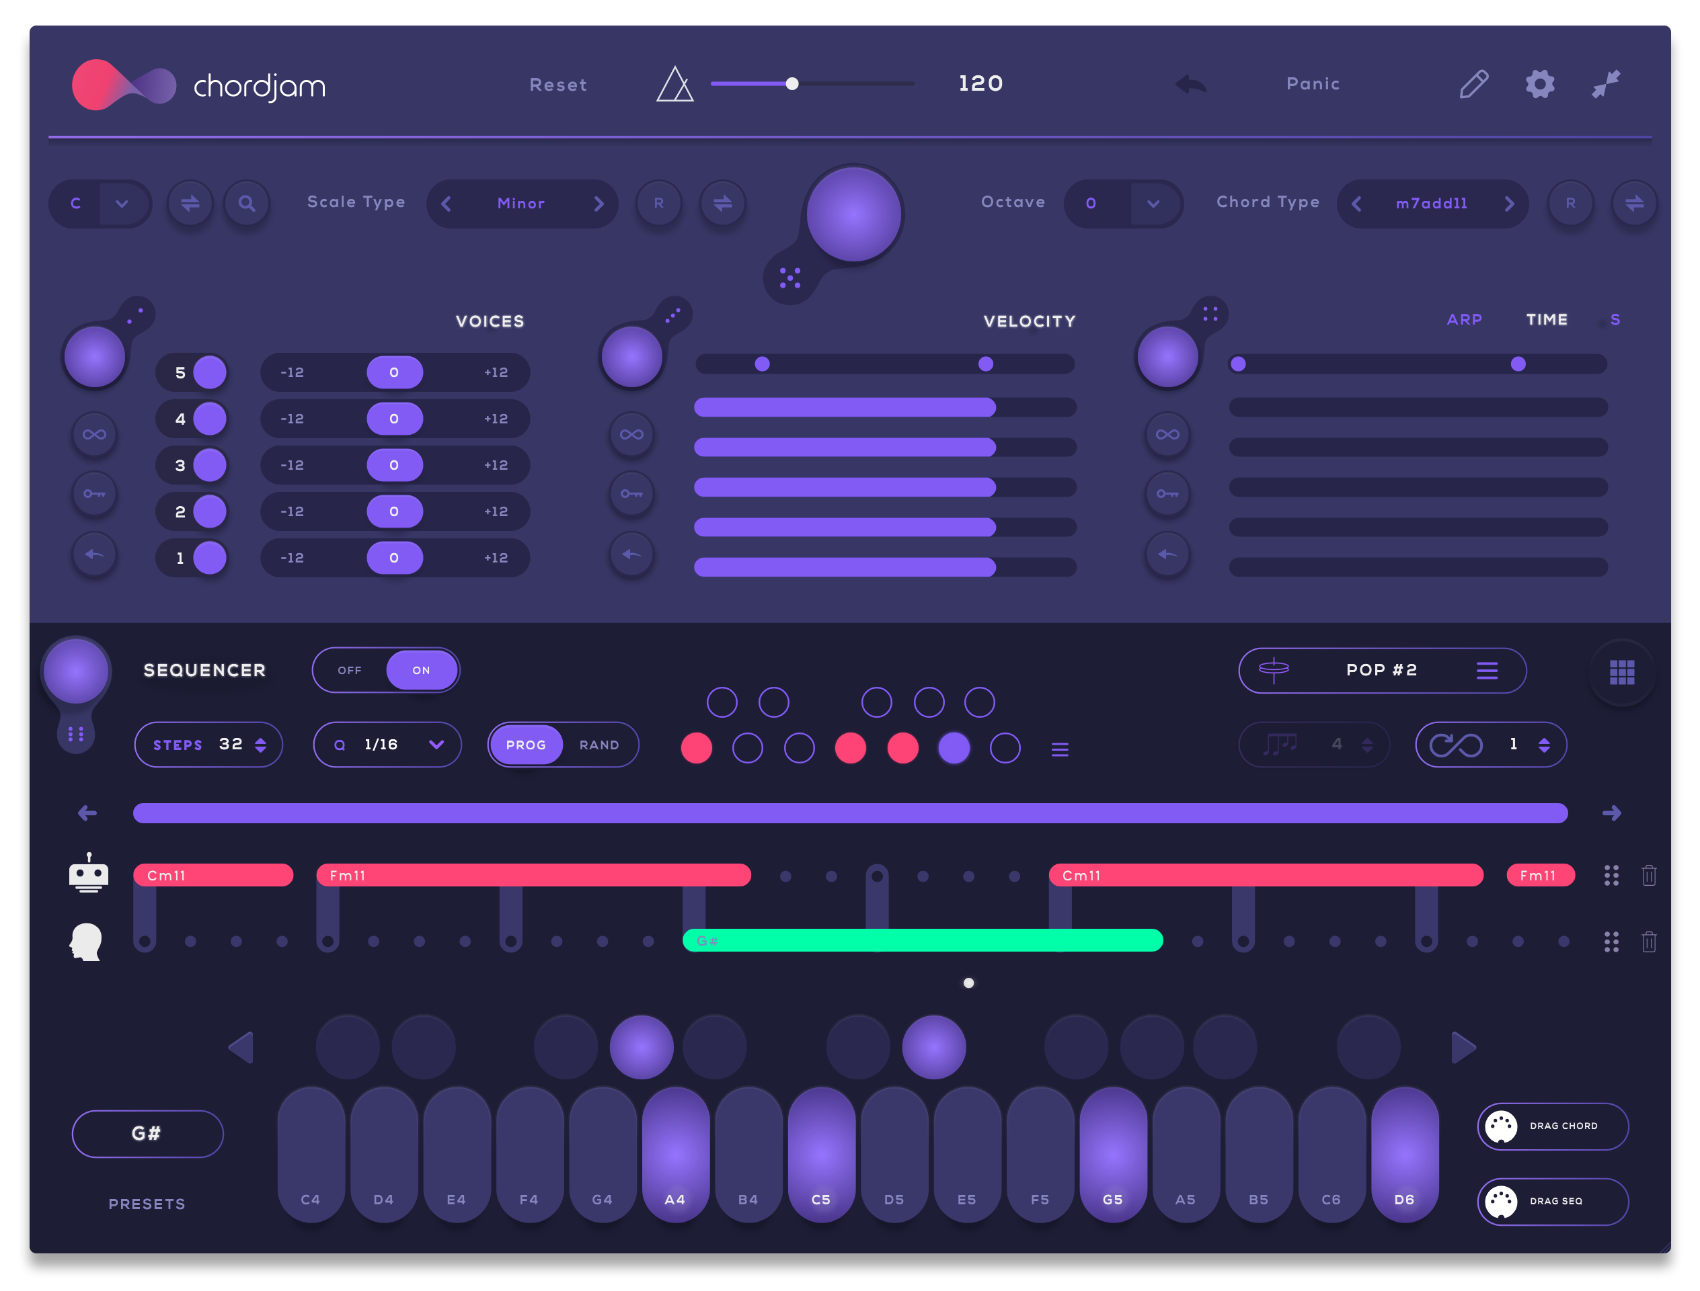
Task: Switch the sequencer mode from PROG to RAND
Action: point(600,744)
